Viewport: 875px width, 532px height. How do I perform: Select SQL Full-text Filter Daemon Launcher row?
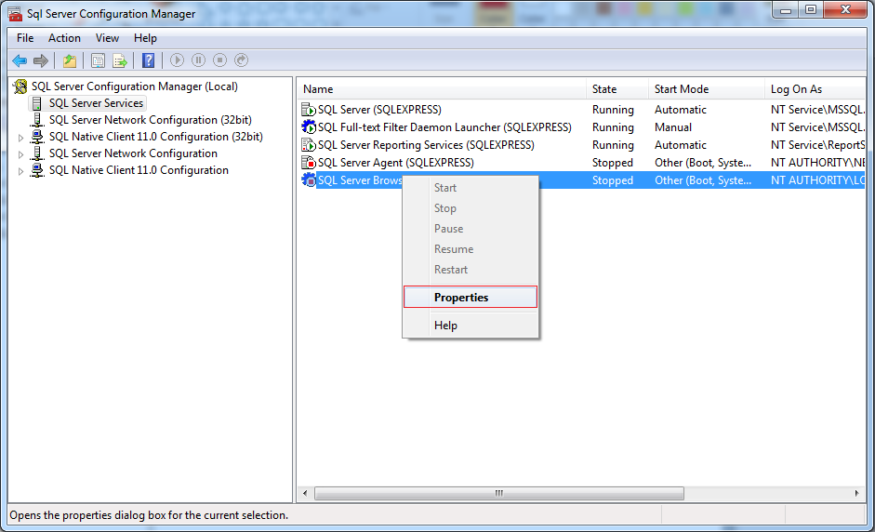coord(582,127)
